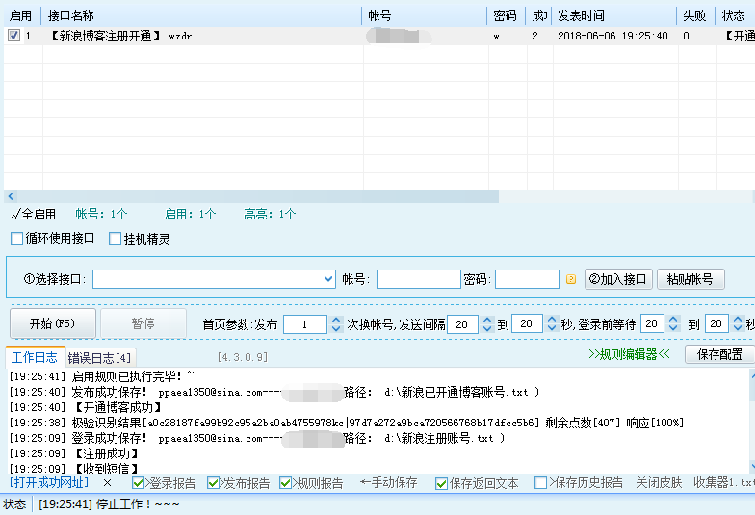
Task: Click 关闭皮肤 option
Action: click(x=659, y=483)
